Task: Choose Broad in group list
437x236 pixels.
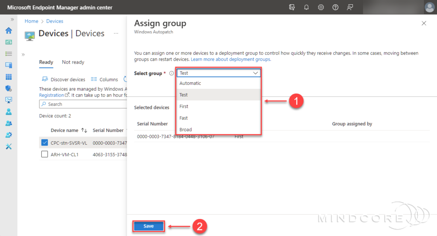Action: 219,130
